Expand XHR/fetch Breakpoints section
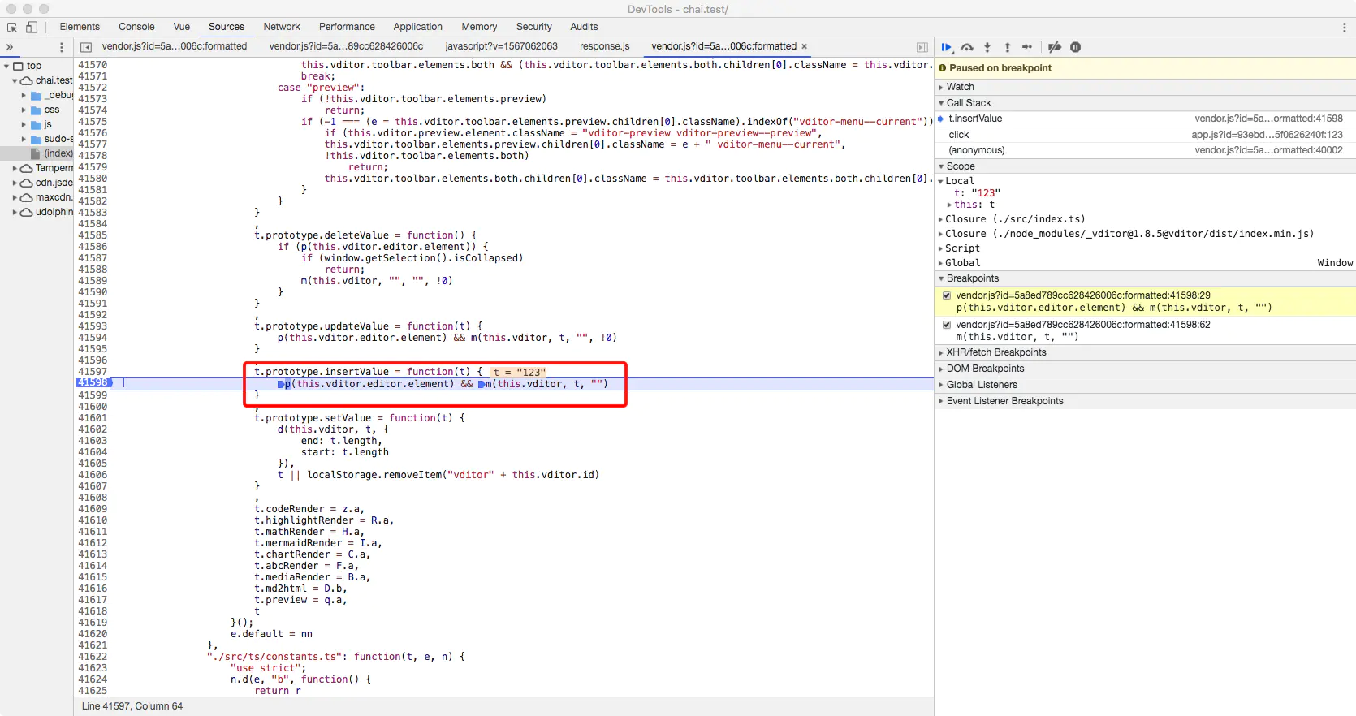1356x716 pixels. (x=995, y=352)
